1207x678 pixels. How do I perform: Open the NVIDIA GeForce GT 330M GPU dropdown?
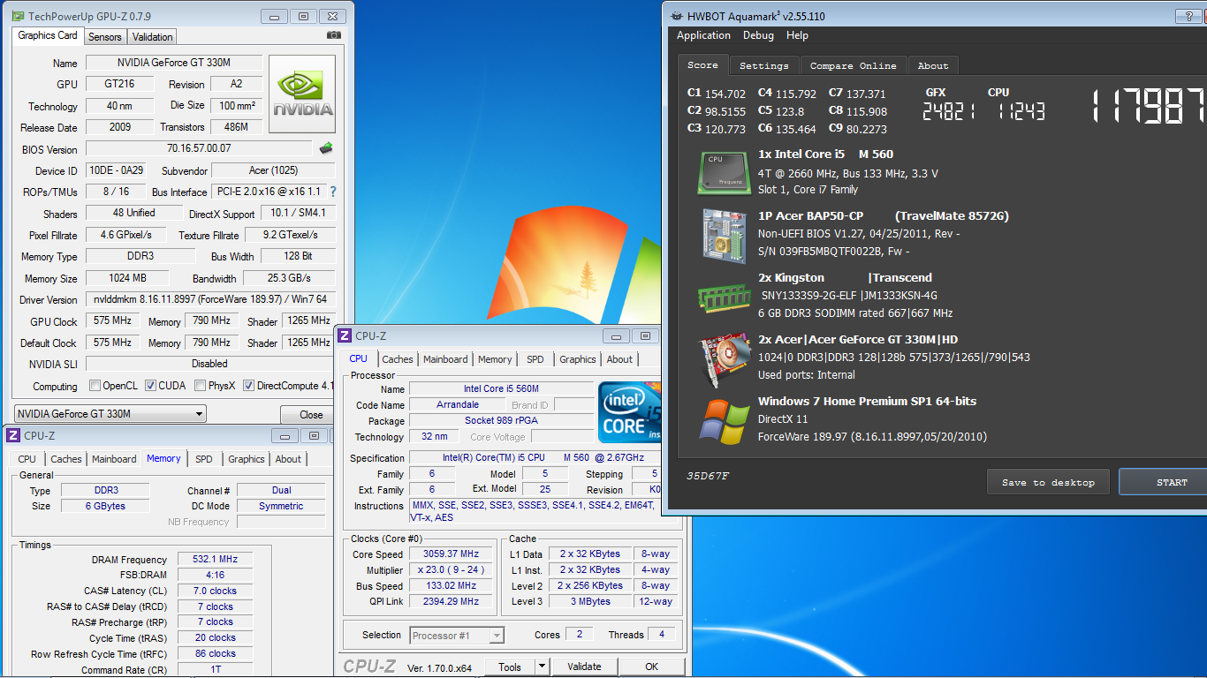110,414
